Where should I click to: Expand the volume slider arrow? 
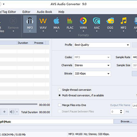click(x=17, y=112)
